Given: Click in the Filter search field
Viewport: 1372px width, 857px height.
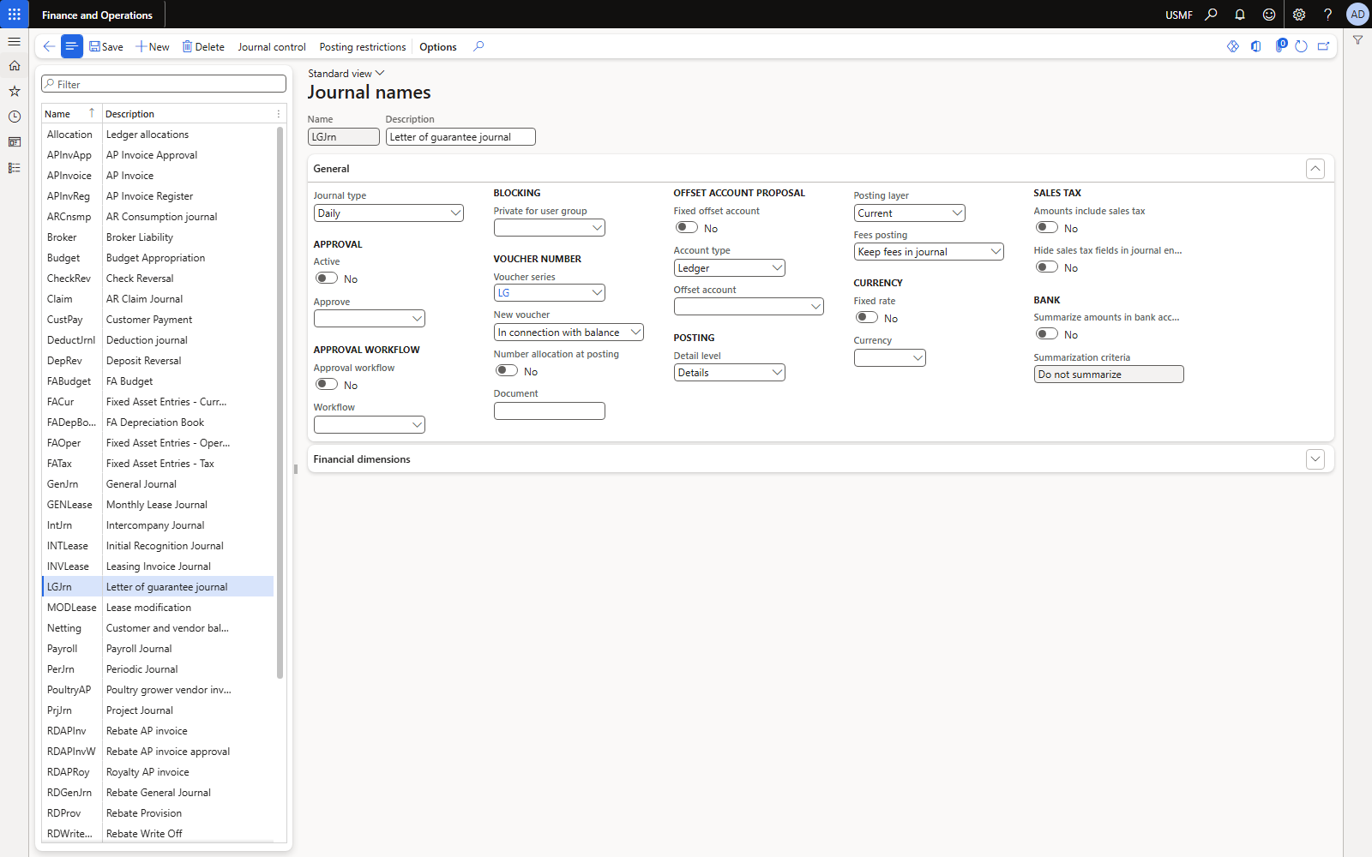Looking at the screenshot, I should click(x=164, y=84).
